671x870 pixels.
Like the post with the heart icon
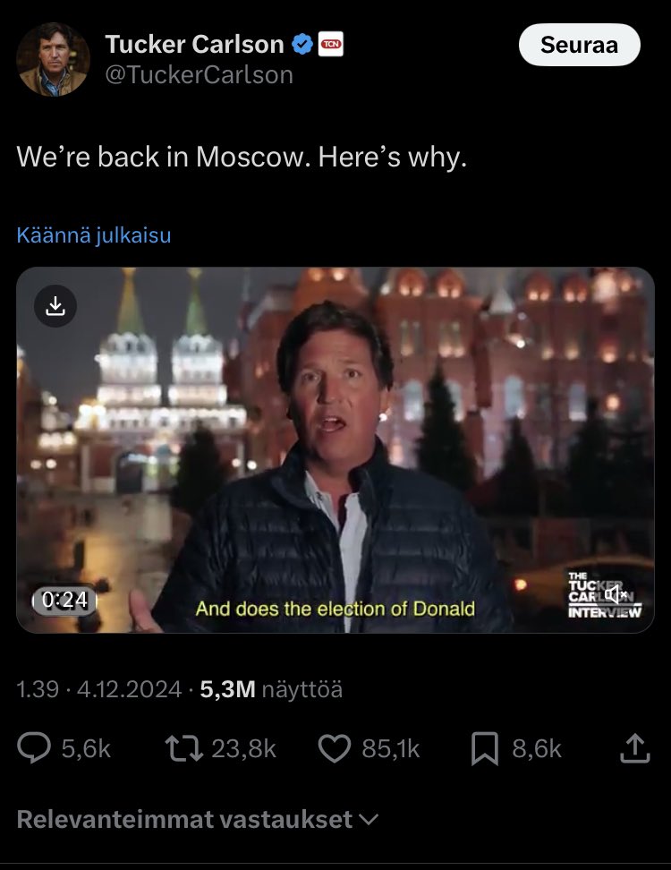coord(335,748)
